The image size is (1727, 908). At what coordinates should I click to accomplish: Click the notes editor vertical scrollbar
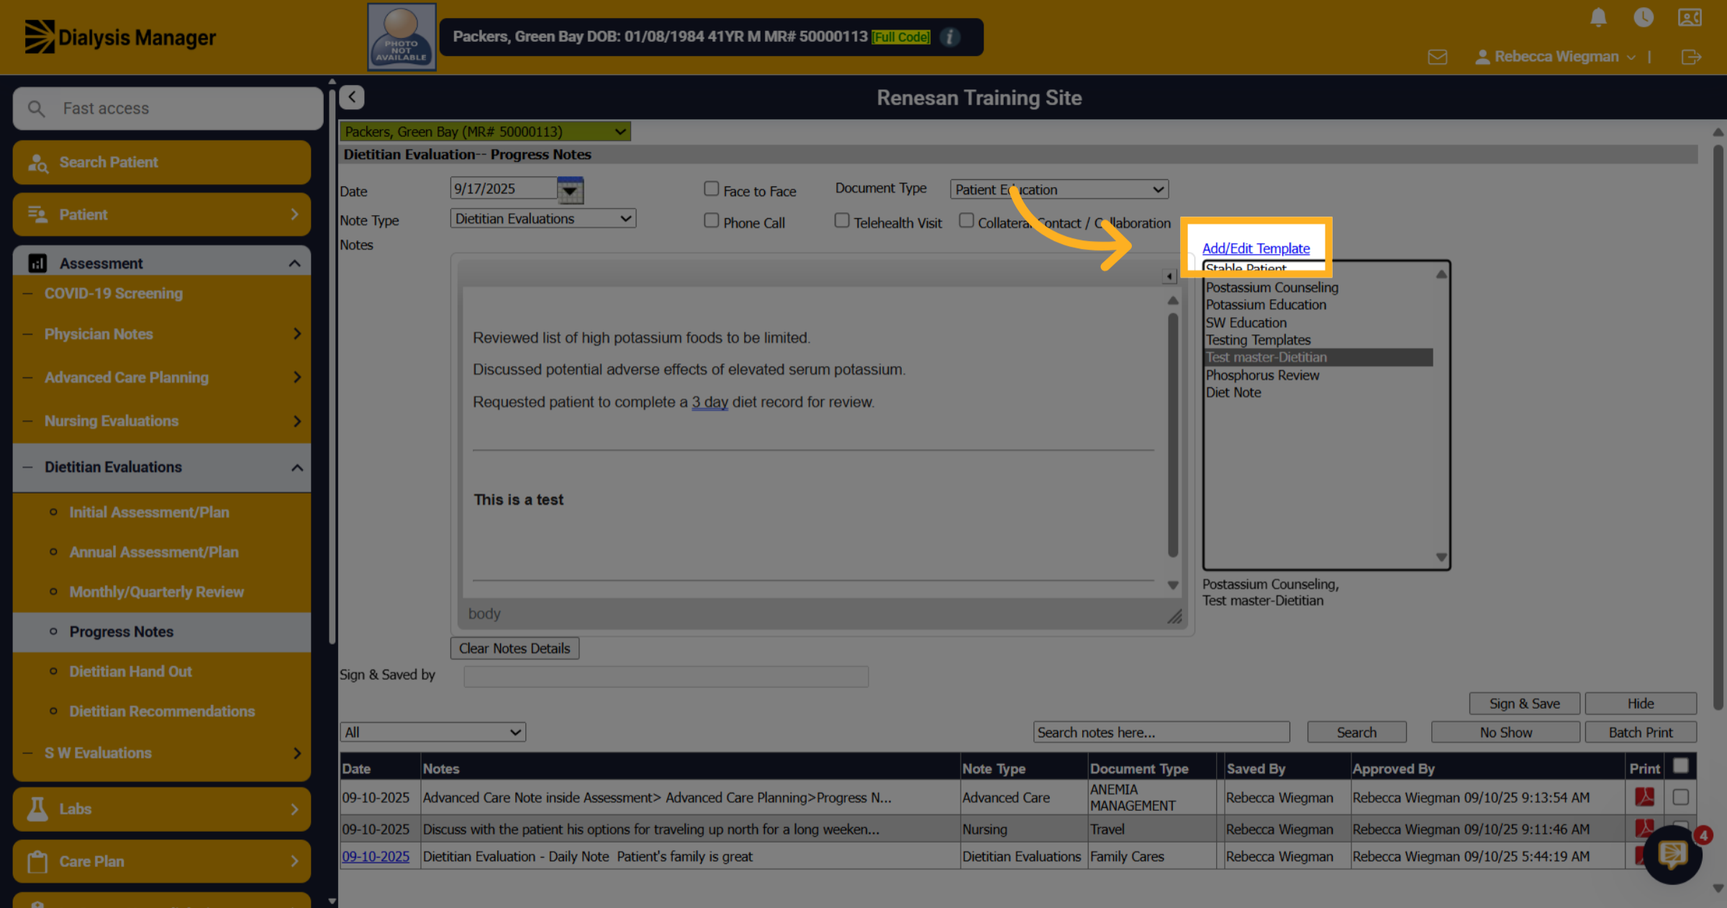[x=1173, y=435]
